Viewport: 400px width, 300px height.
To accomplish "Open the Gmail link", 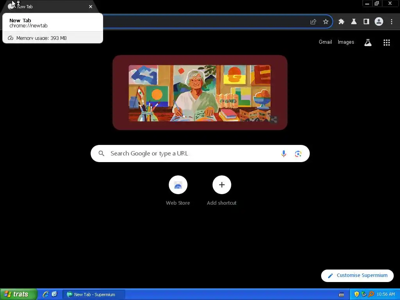I will [325, 42].
